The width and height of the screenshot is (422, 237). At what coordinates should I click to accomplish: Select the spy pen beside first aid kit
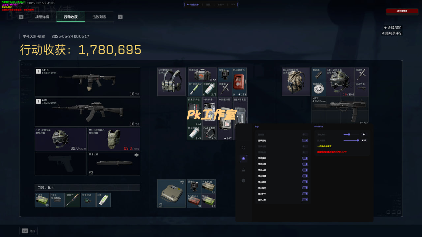pos(225,89)
